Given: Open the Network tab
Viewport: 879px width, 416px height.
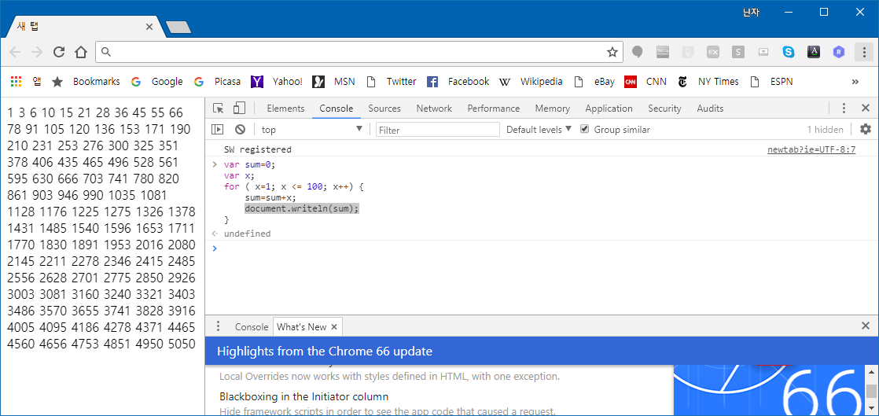Looking at the screenshot, I should 434,109.
